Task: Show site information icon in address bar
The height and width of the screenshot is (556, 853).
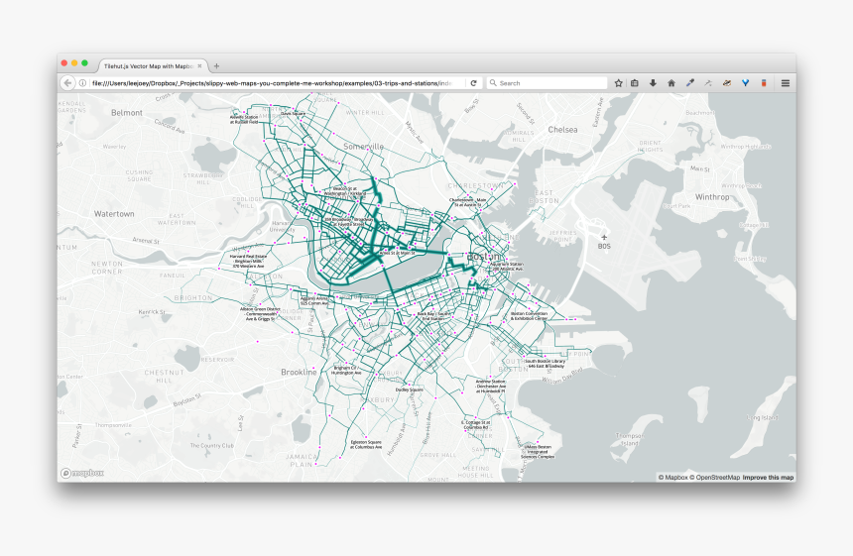Action: (82, 83)
